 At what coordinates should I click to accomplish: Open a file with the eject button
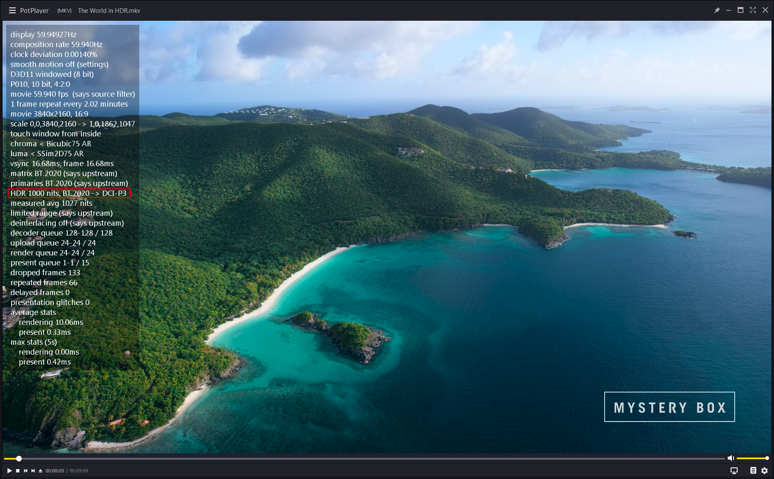[40, 471]
